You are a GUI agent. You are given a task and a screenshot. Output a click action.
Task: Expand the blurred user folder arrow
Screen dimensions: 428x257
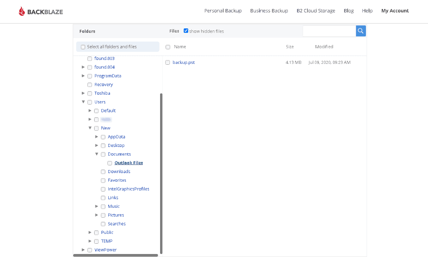tap(90, 119)
